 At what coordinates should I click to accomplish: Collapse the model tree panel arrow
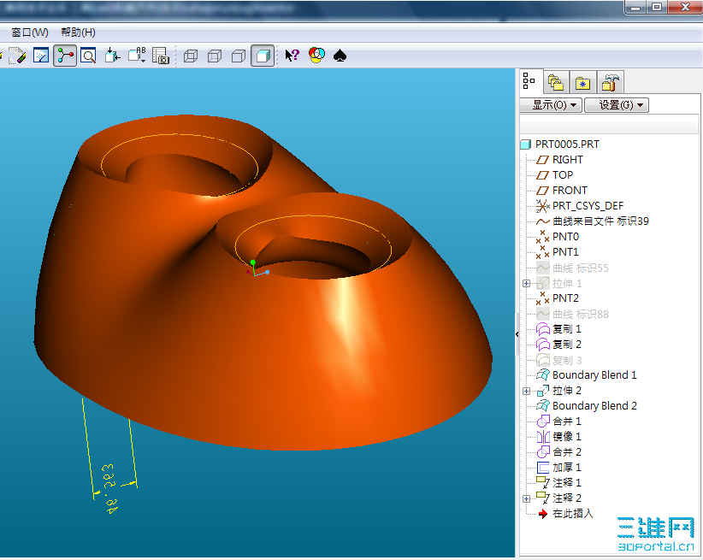[x=517, y=334]
